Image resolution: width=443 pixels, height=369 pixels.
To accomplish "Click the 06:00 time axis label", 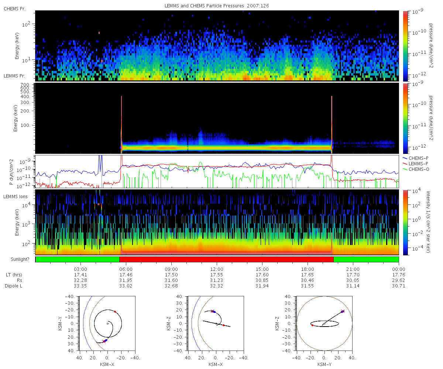I will tap(126, 269).
